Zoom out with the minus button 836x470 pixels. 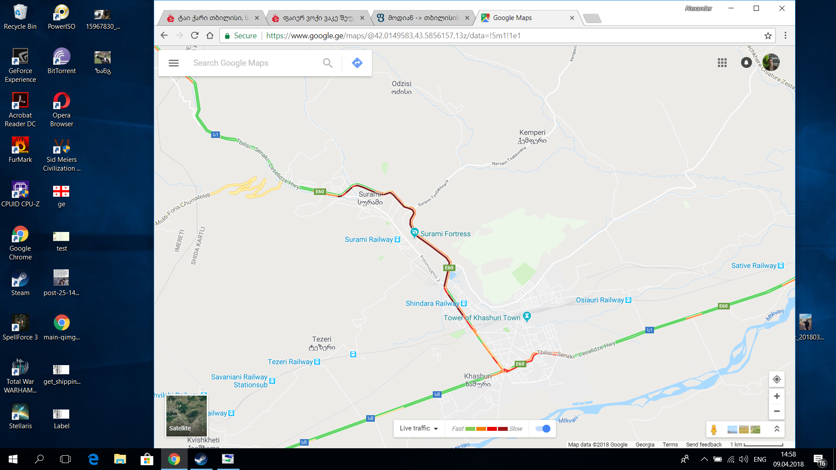[777, 411]
